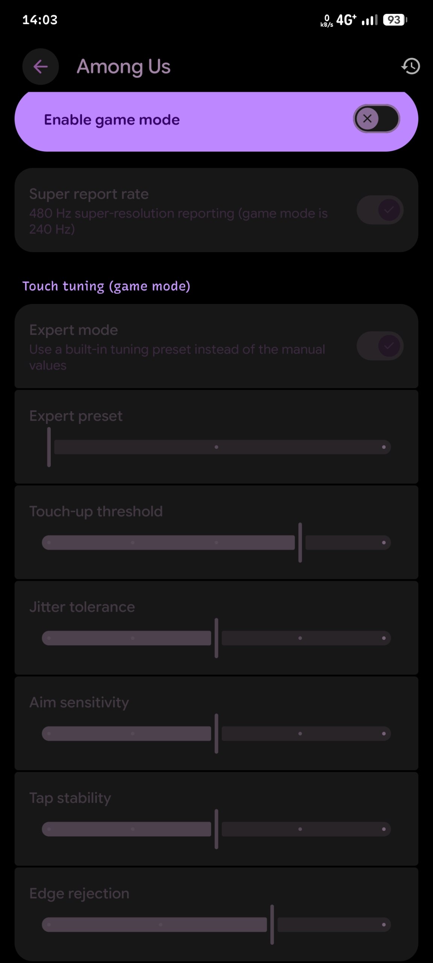Click the Edge rejection slider handle

pos(272,925)
